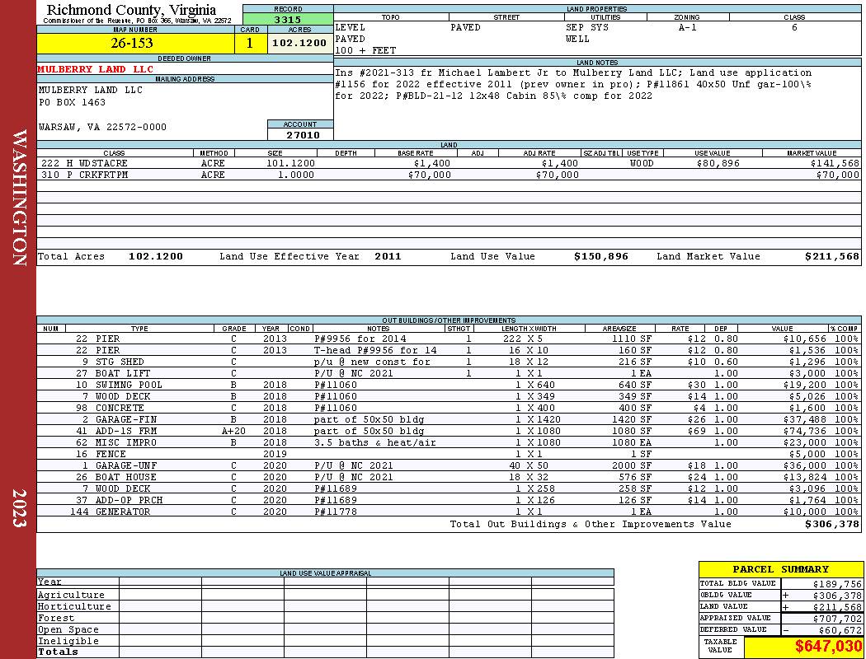The image size is (866, 659).
Task: Select the Forest row label
Action: (x=56, y=618)
